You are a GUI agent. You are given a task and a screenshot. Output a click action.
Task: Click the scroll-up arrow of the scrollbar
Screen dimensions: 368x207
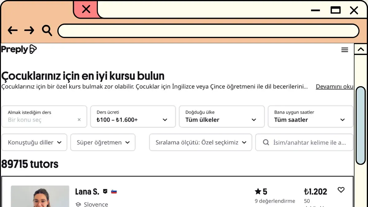point(361,49)
